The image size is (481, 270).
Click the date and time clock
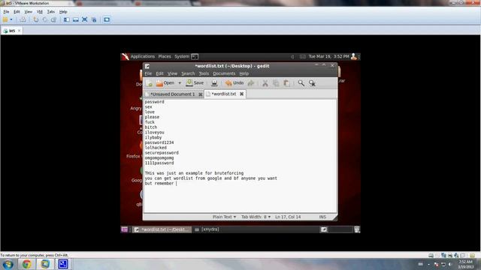click(x=329, y=57)
